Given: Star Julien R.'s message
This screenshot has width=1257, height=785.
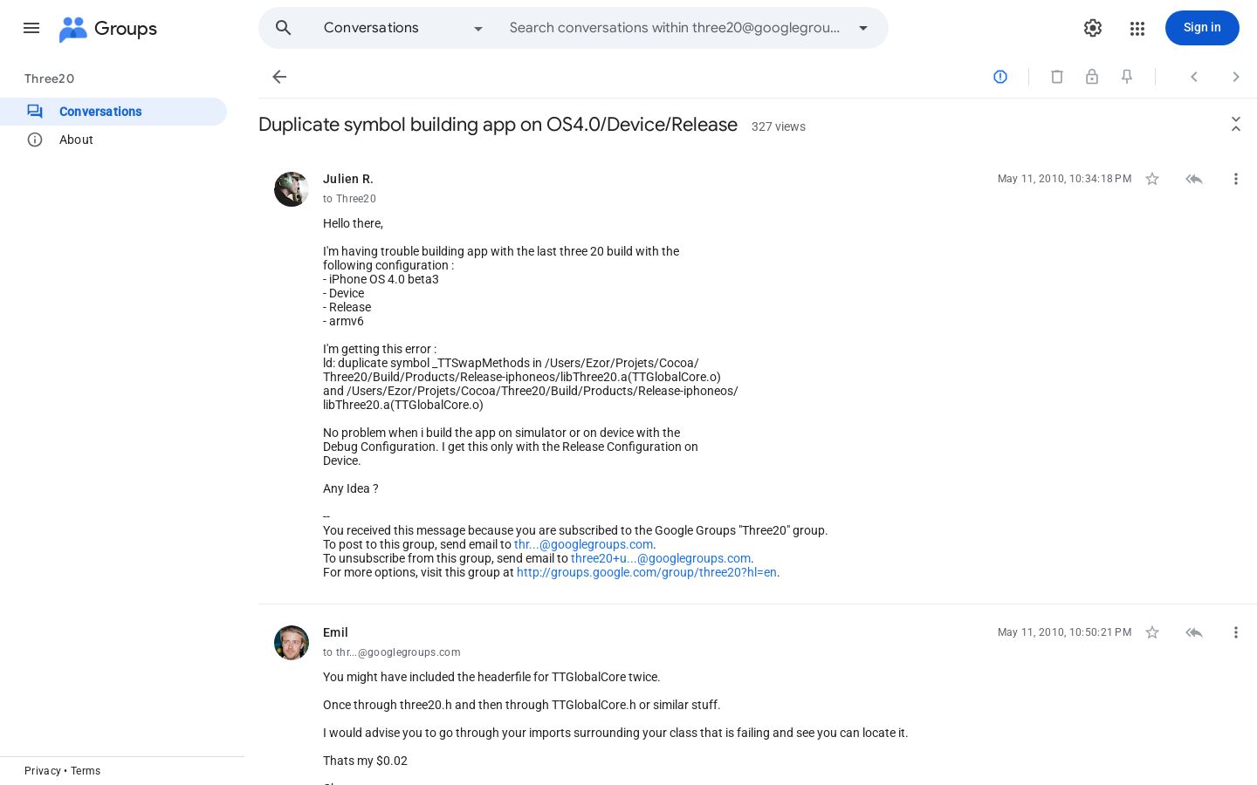Looking at the screenshot, I should pos(1152,179).
